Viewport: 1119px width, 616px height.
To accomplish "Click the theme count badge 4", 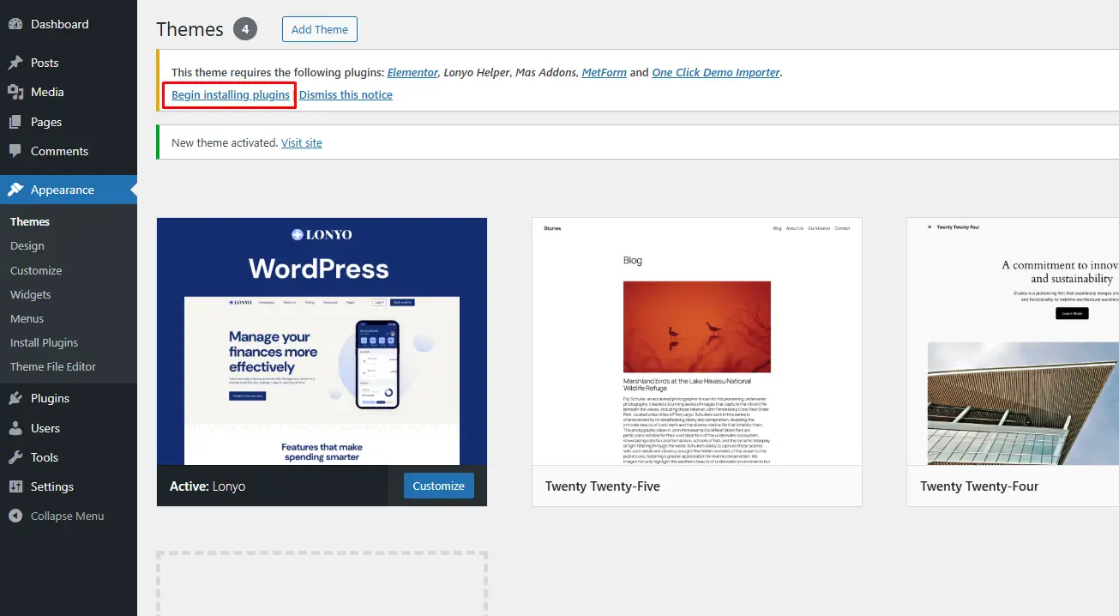I will point(245,29).
